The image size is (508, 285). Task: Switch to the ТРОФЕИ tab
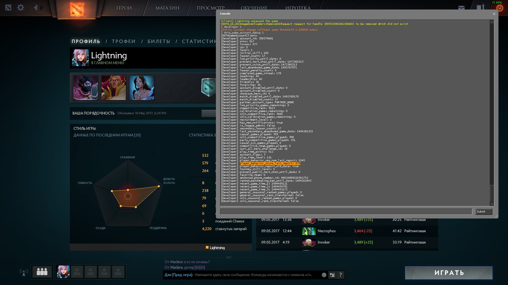pos(124,41)
